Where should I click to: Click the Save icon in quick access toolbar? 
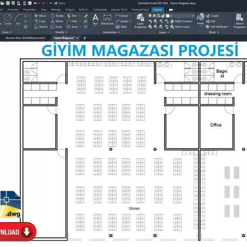coord(8,3)
